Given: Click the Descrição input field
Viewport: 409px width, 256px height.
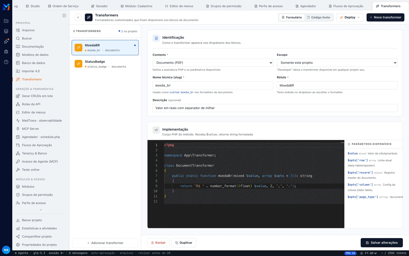Looking at the screenshot, I should tap(275, 108).
